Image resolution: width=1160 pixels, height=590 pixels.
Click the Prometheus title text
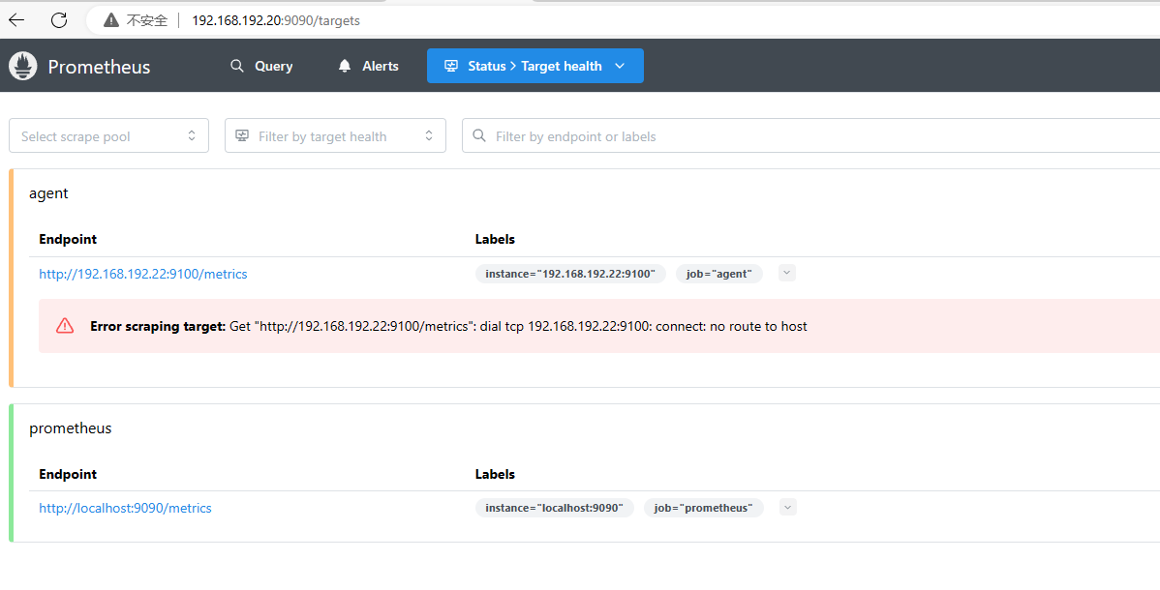[99, 67]
